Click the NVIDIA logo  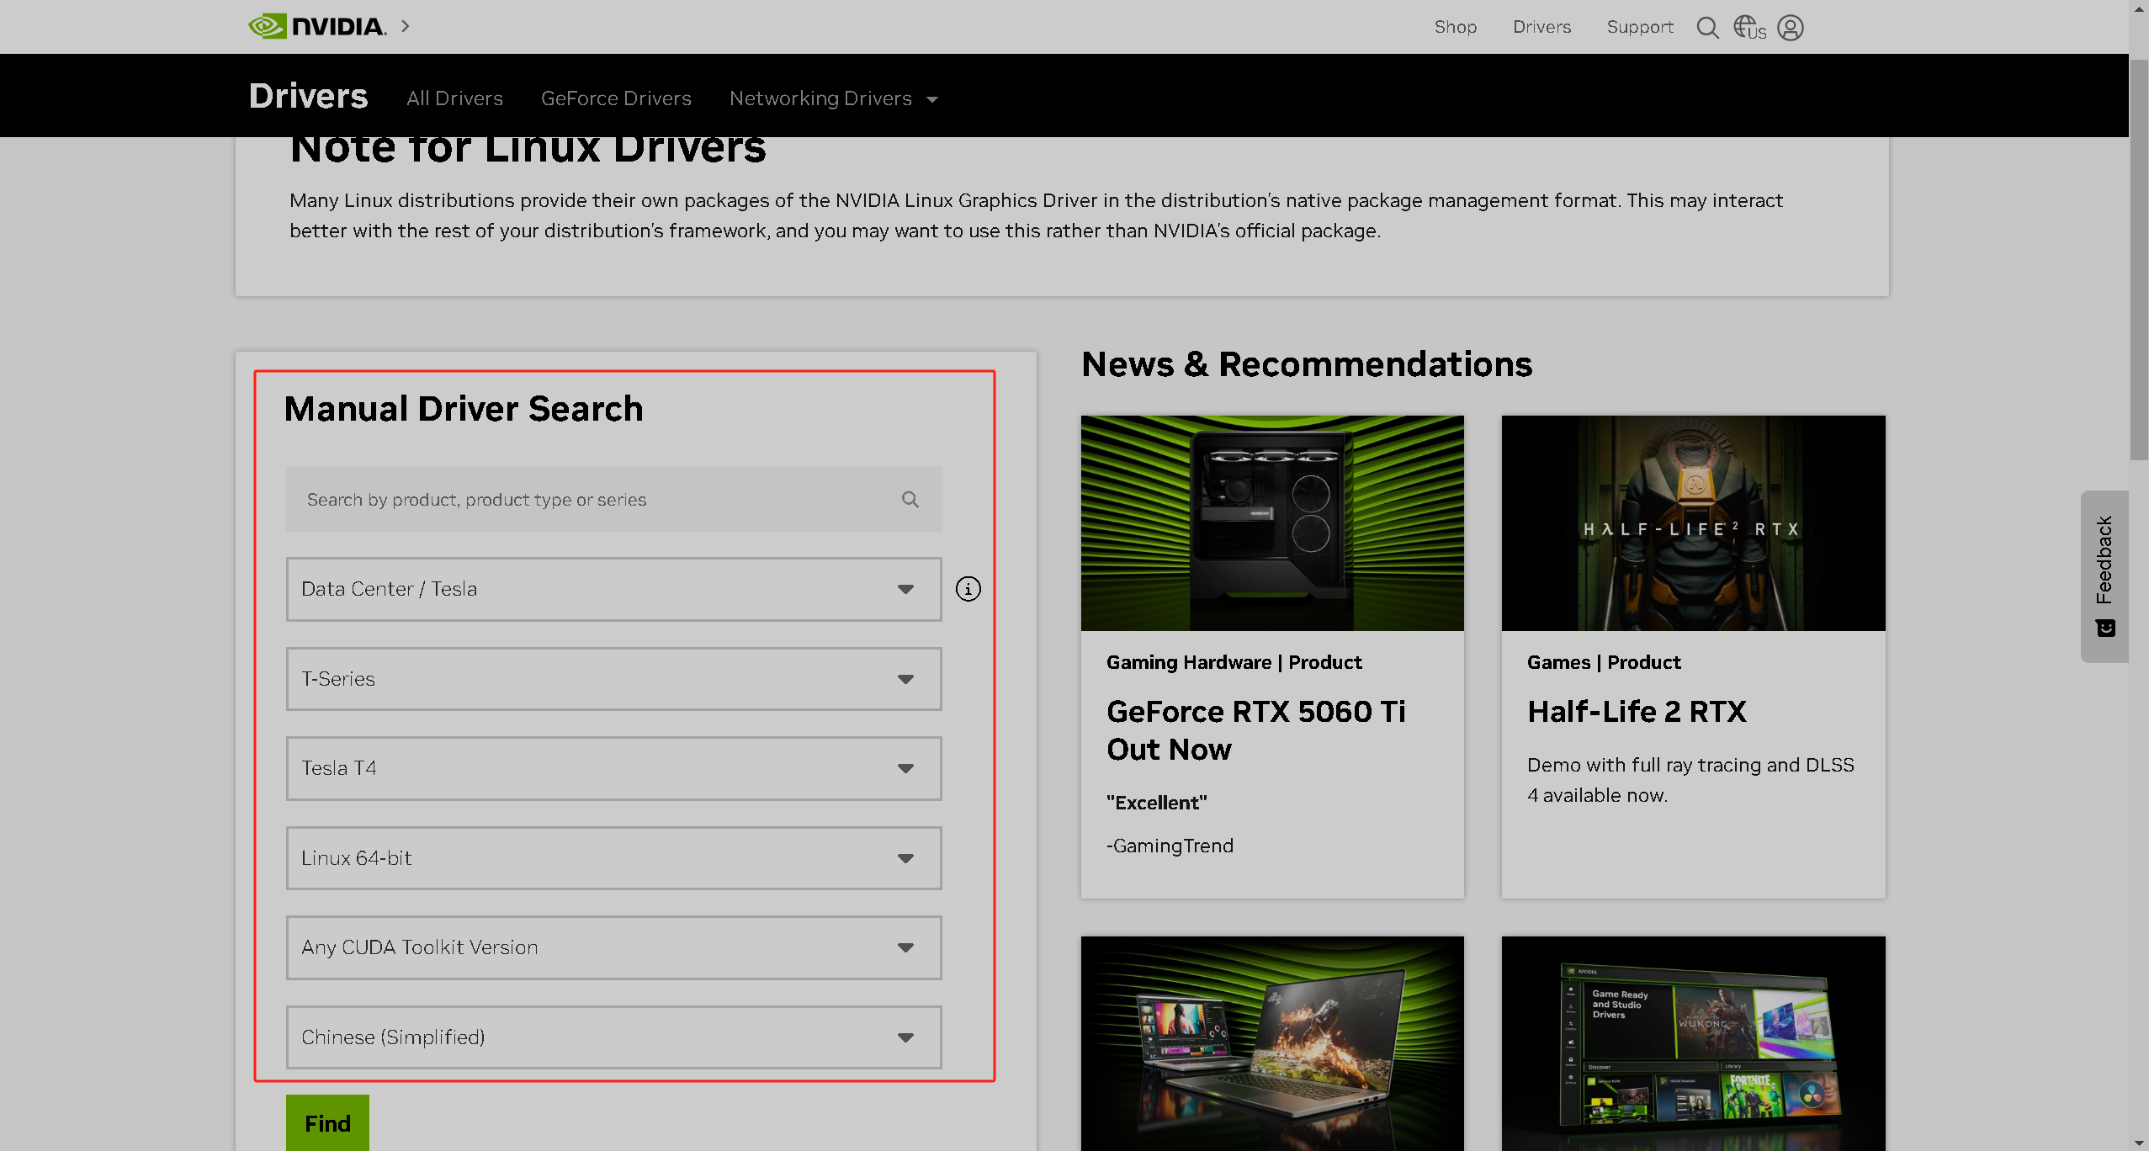[x=317, y=26]
